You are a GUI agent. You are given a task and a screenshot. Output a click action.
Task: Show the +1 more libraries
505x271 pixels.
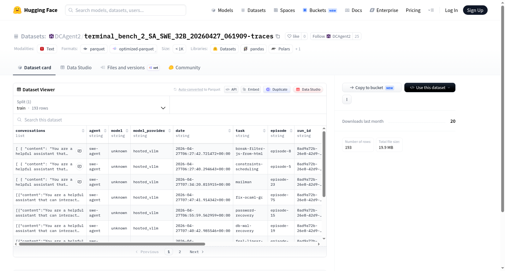[298, 49]
